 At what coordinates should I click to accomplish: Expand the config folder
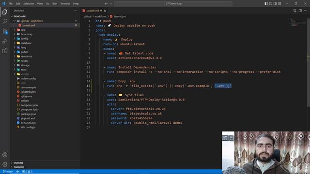pos(45,39)
